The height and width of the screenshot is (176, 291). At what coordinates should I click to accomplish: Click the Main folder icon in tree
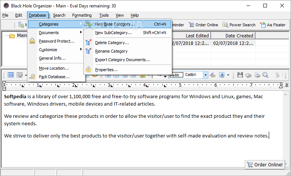[x=12, y=36]
